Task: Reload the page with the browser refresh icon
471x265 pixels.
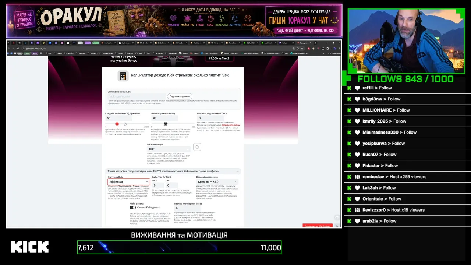Action: coord(18,48)
